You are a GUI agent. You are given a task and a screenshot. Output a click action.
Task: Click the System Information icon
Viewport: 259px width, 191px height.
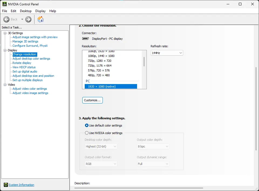[x=6, y=185]
